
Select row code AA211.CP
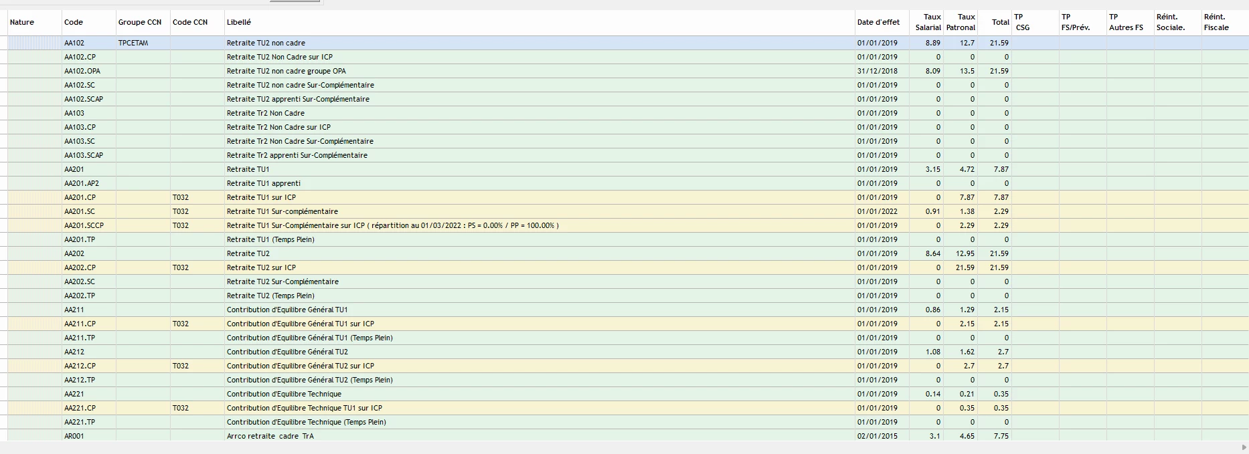[80, 324]
